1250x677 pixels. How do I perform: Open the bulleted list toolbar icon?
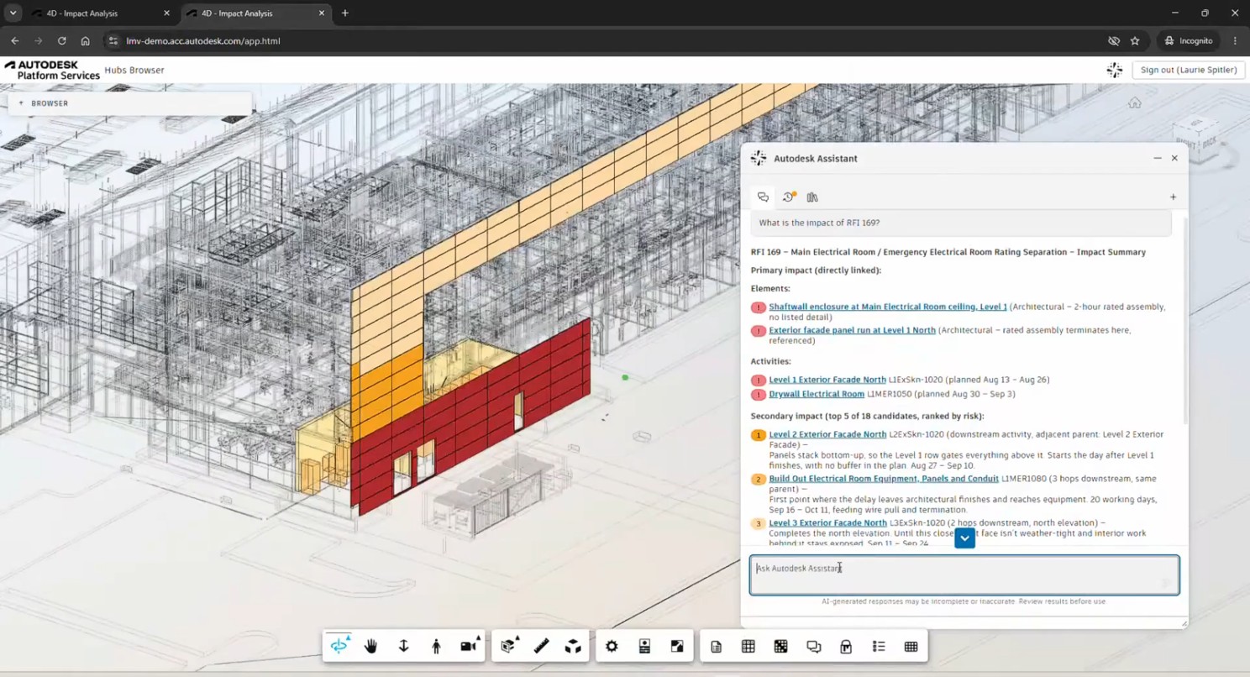(x=879, y=646)
